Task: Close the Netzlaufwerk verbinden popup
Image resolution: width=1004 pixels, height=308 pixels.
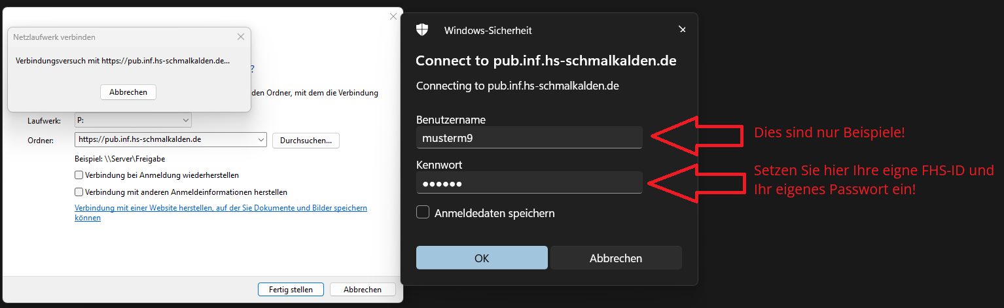Action: [241, 37]
